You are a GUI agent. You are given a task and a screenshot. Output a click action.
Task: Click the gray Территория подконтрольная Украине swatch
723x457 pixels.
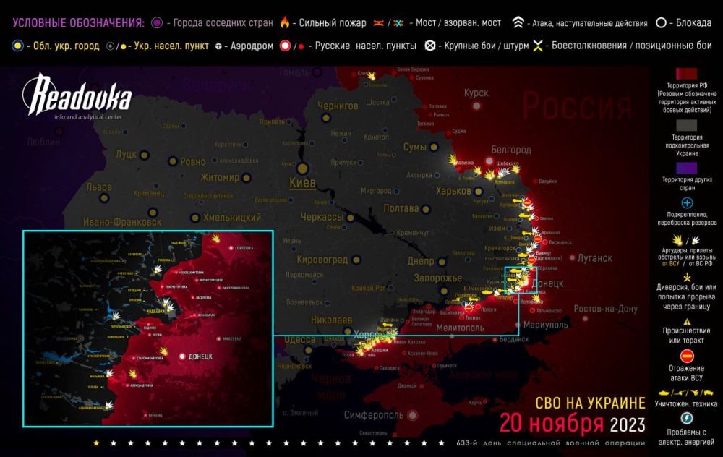(x=686, y=125)
